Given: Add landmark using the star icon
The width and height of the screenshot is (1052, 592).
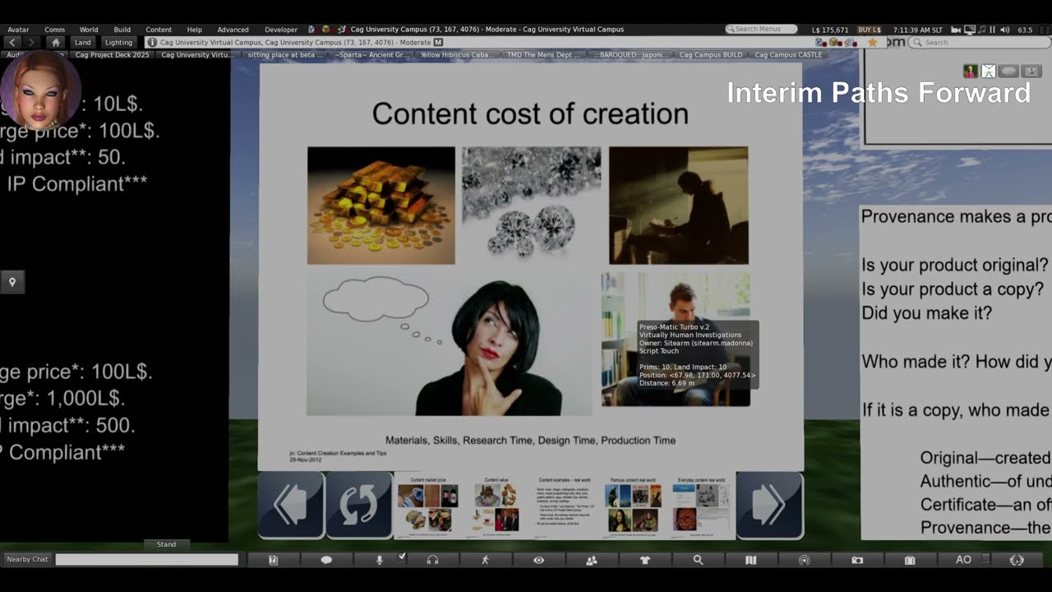Looking at the screenshot, I should (872, 43).
